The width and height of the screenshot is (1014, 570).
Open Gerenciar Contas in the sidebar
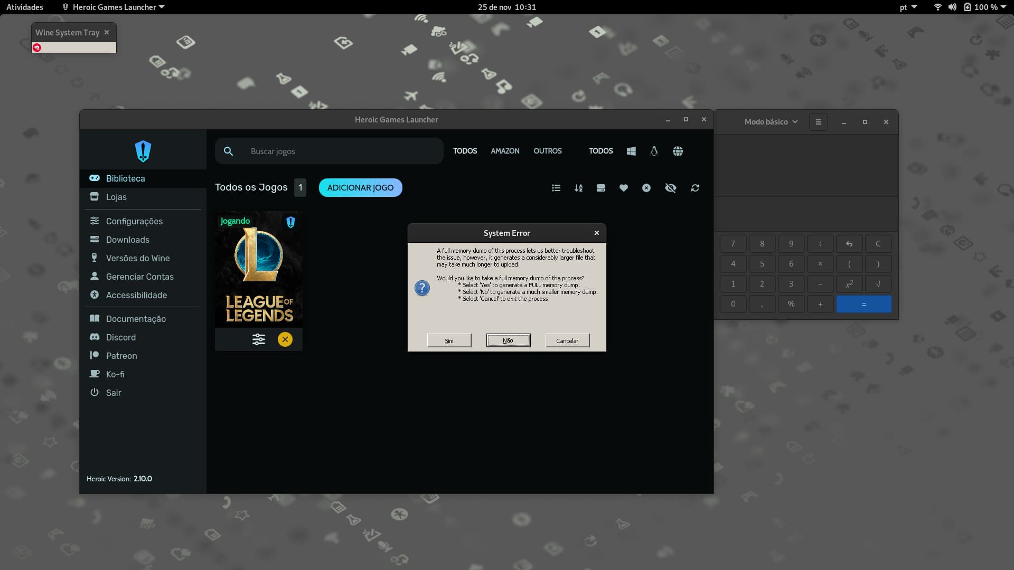coord(143,277)
